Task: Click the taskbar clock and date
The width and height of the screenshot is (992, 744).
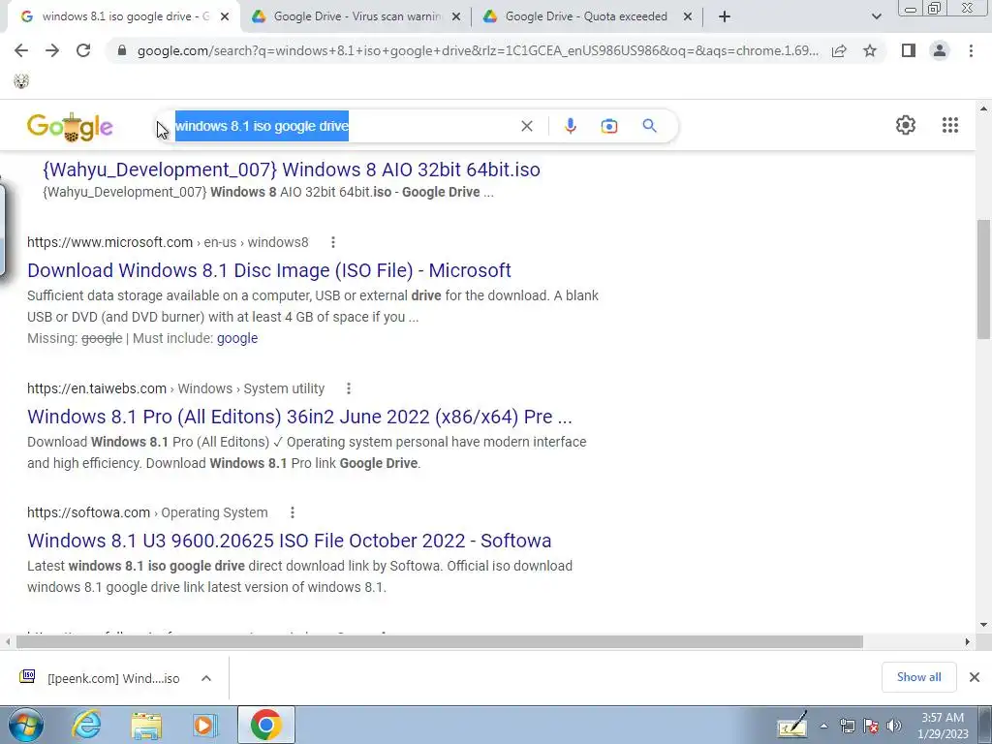Action: point(944,726)
